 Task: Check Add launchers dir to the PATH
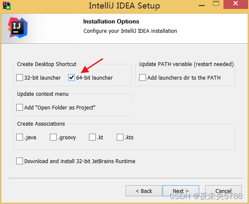143,78
